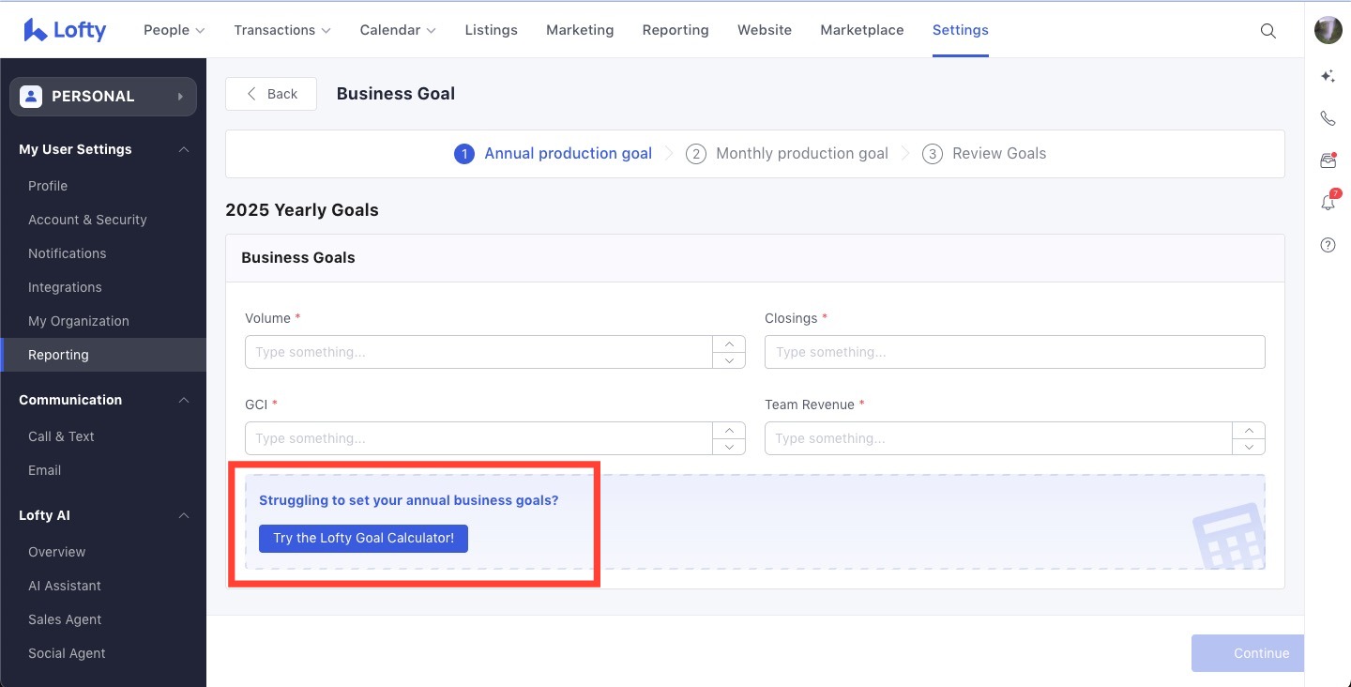Click the user profile avatar
This screenshot has height=687, width=1351.
(x=1328, y=30)
